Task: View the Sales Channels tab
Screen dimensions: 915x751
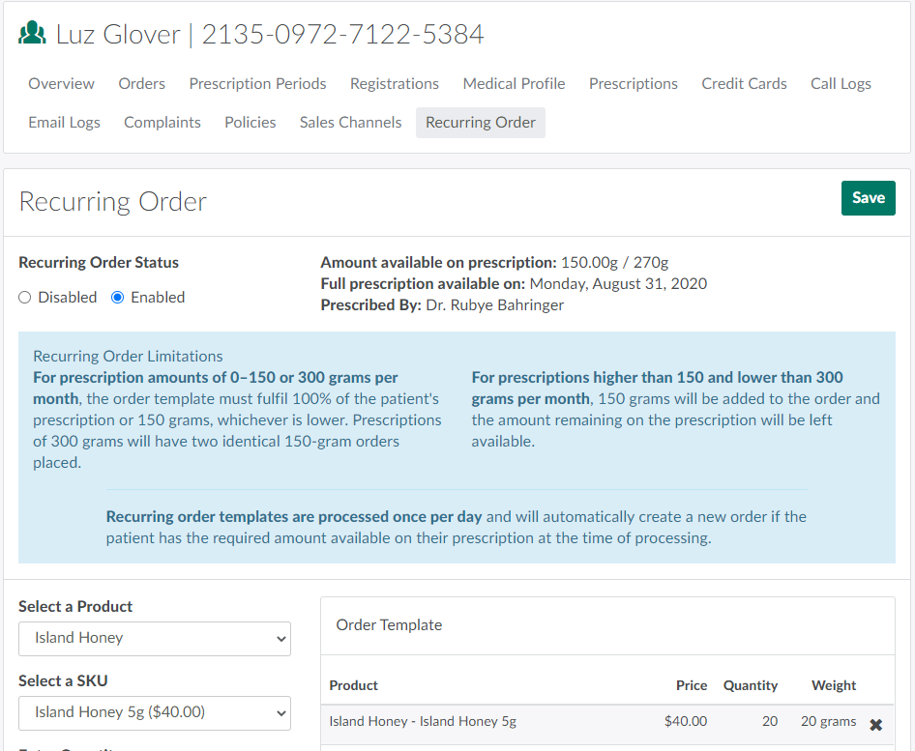Action: [350, 123]
